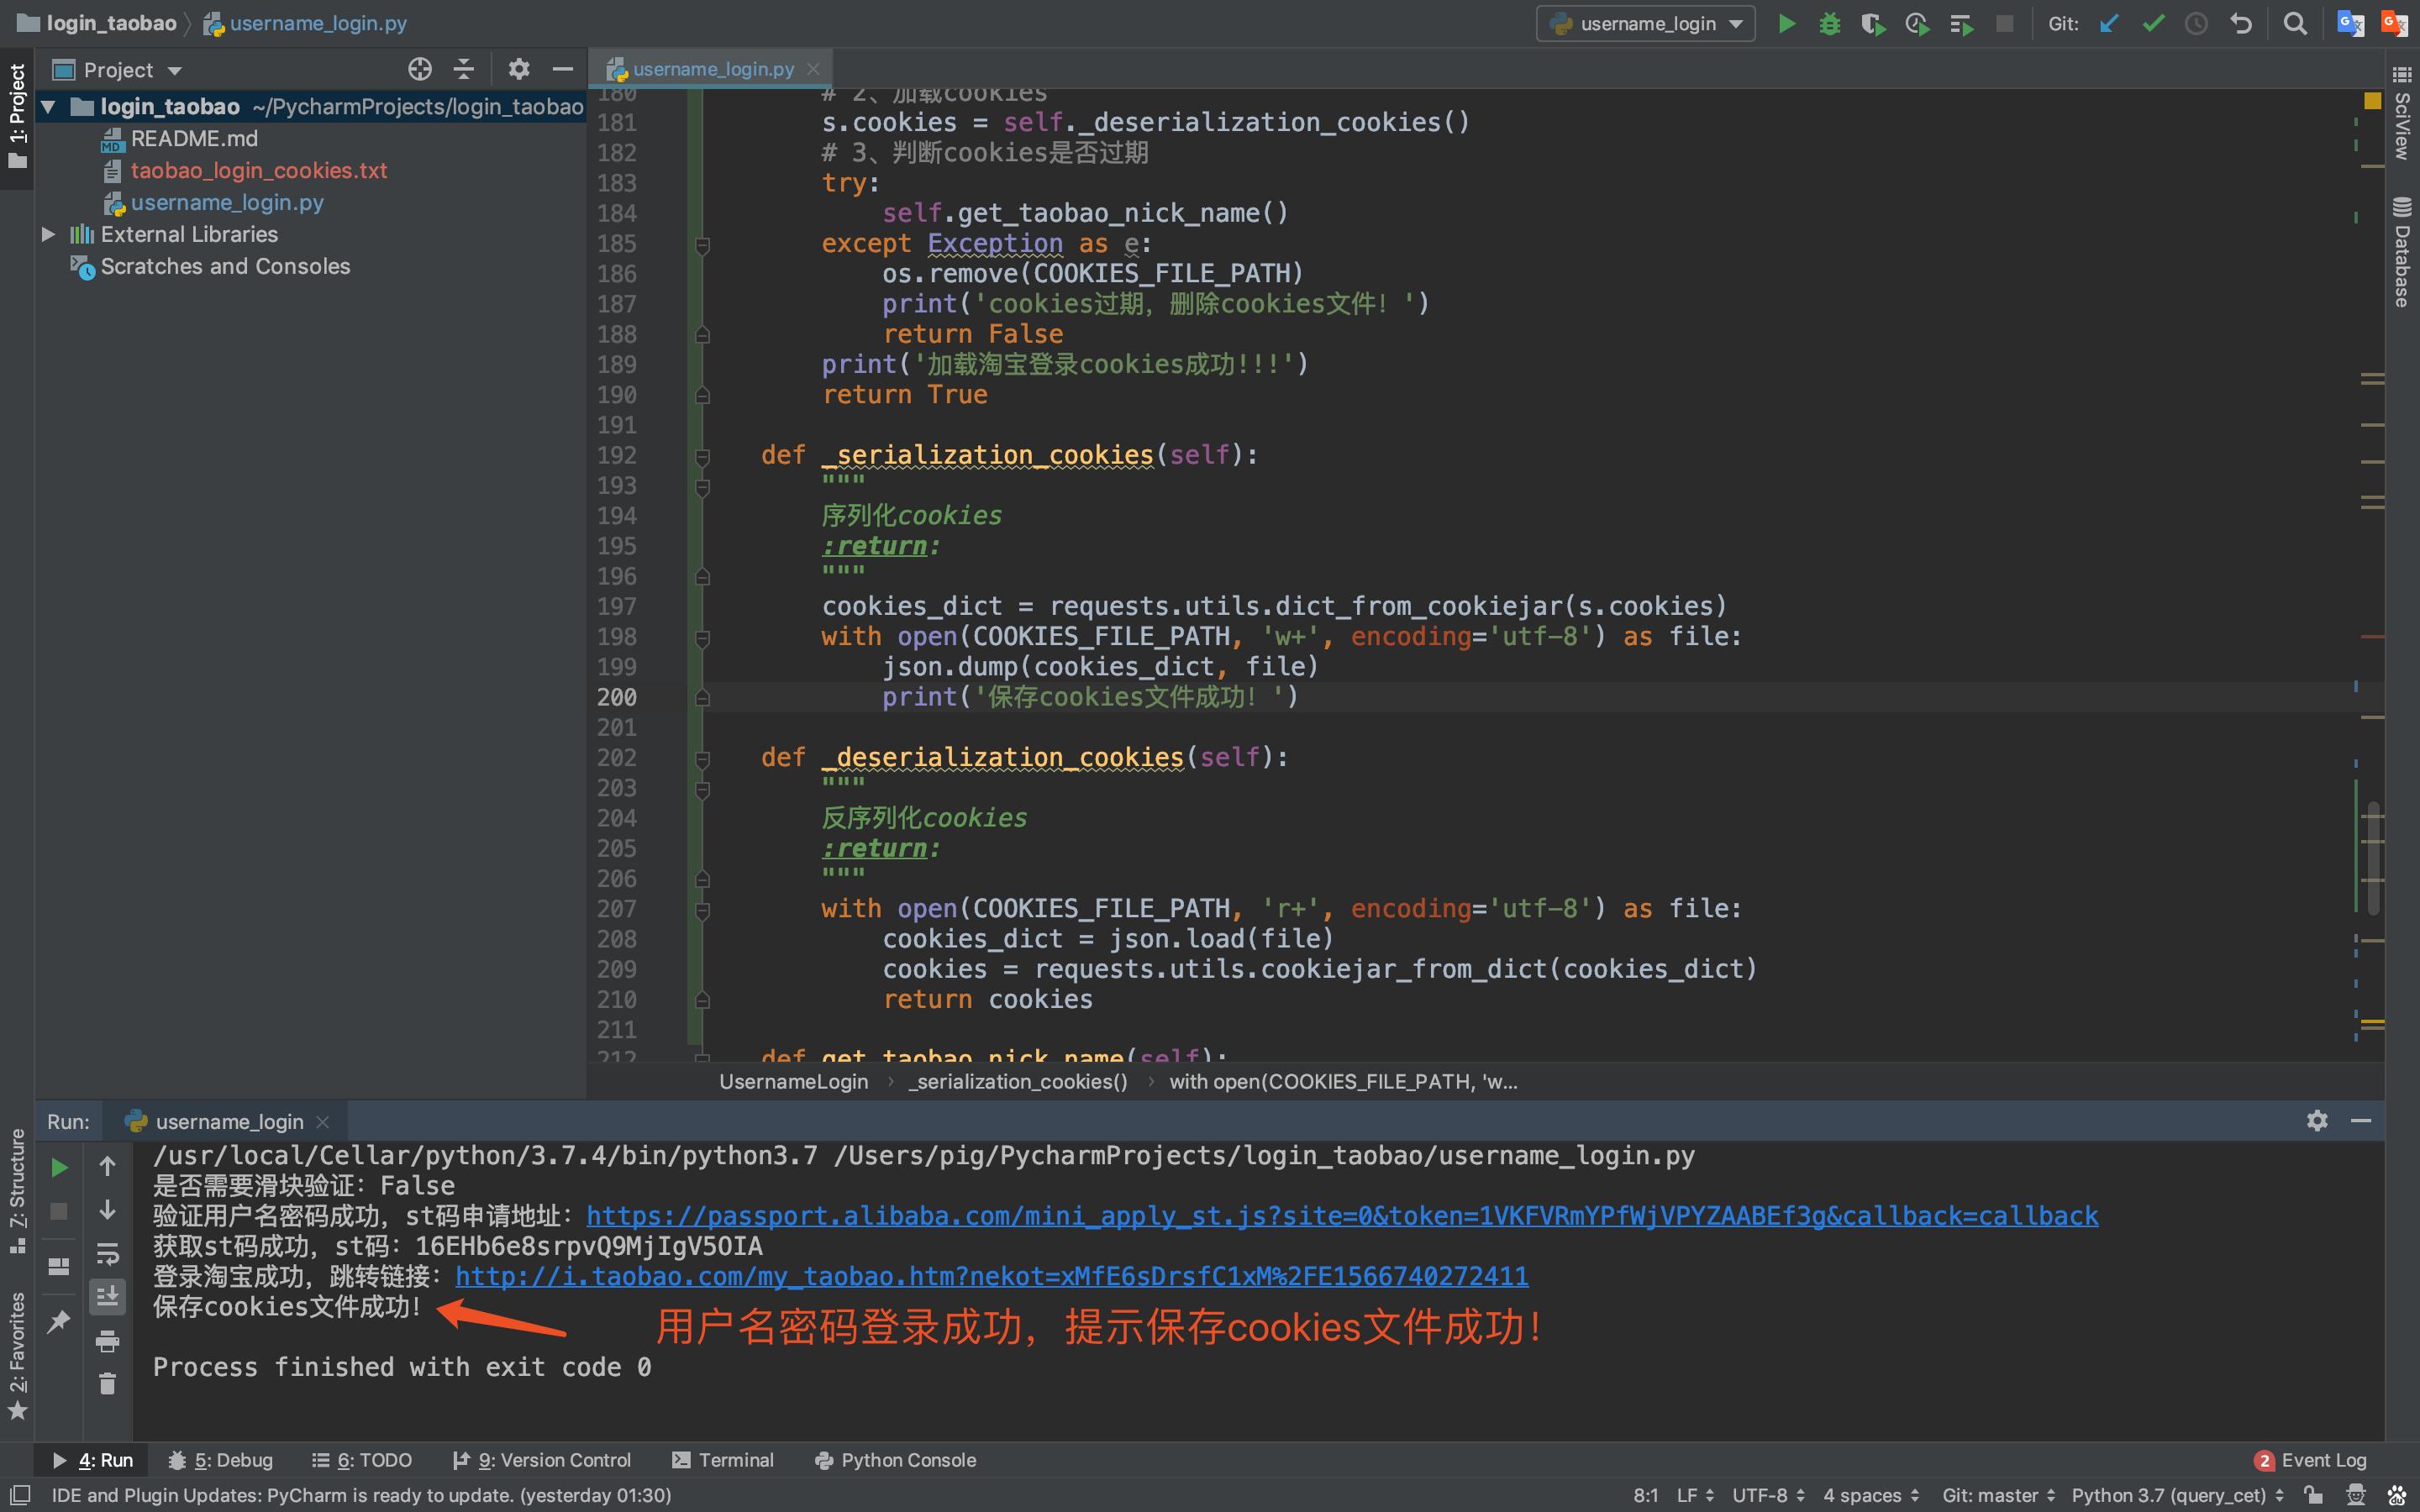
Task: Disable scroll-to-end in the console
Action: [x=108, y=1296]
